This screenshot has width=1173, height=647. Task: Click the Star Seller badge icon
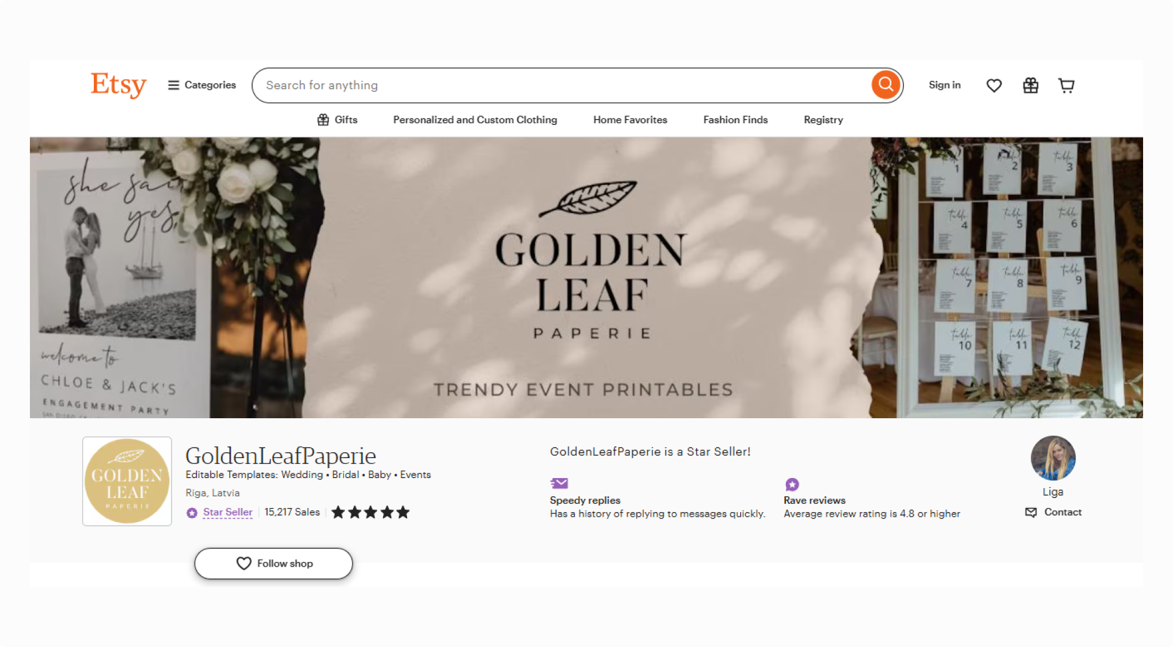click(192, 513)
